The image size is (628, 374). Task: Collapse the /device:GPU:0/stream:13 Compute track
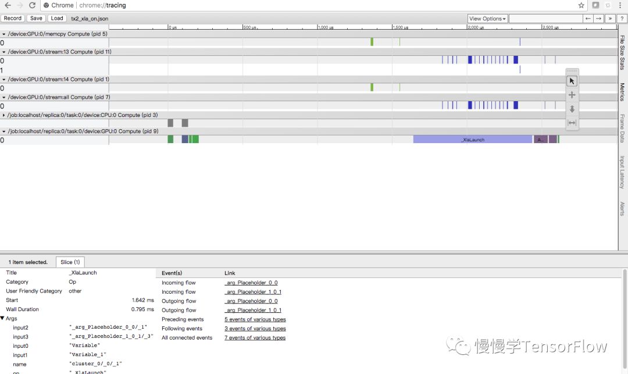(4, 52)
